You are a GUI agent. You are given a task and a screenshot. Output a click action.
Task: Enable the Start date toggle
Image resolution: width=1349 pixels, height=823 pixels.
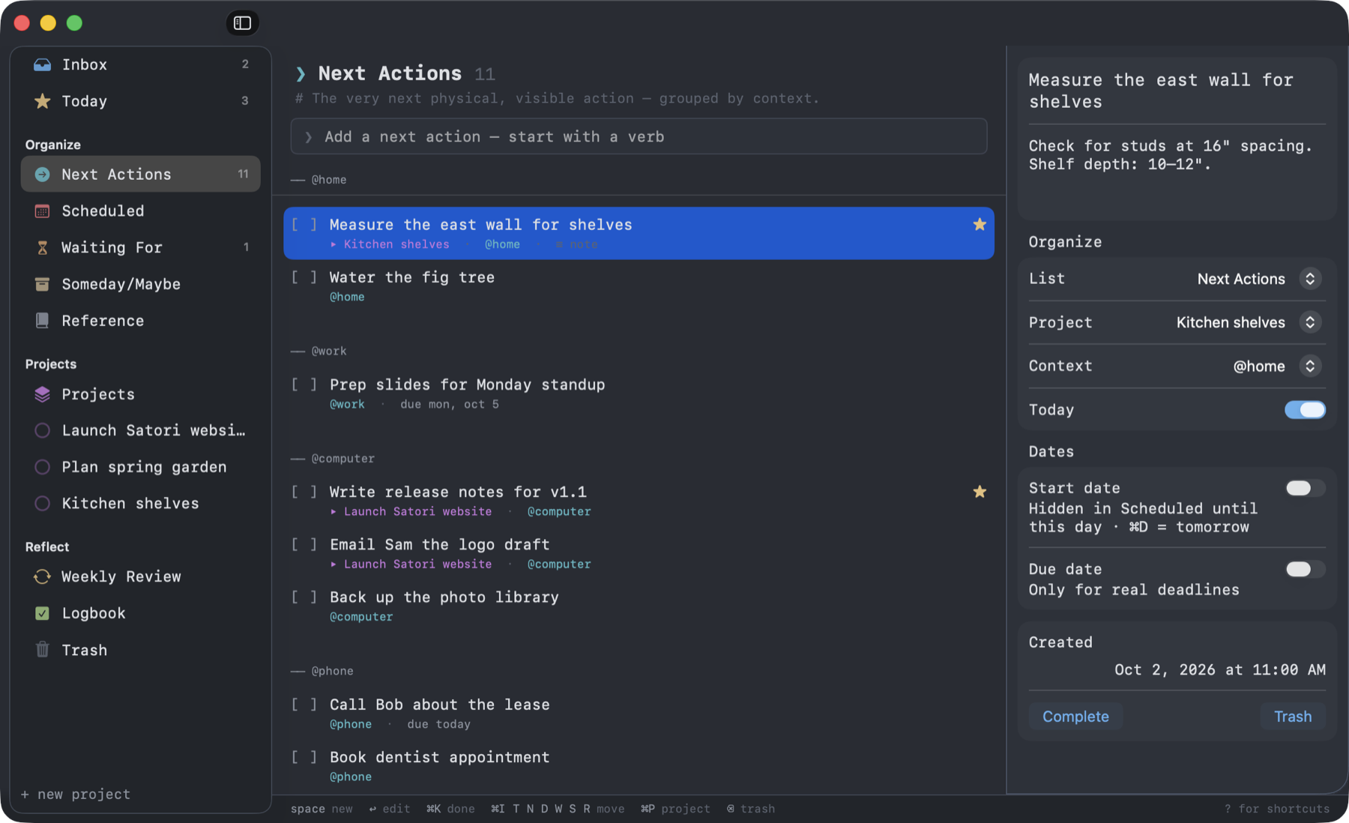tap(1305, 489)
